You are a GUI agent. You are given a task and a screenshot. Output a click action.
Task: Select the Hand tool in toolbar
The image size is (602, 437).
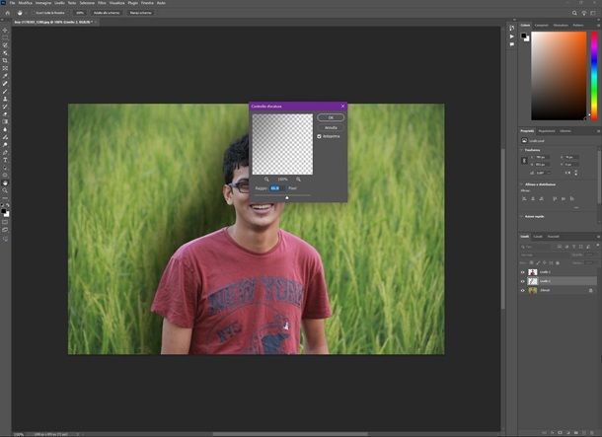pos(5,183)
